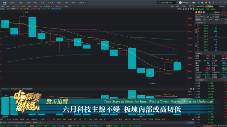227x127 pixels.
Task: Zoom in the chart with plus icon
Action: (189, 9)
